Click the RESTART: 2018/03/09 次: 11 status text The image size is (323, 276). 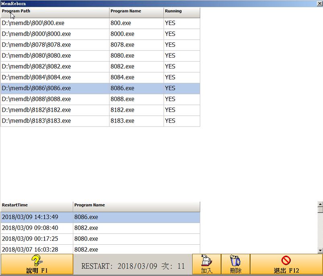133,266
